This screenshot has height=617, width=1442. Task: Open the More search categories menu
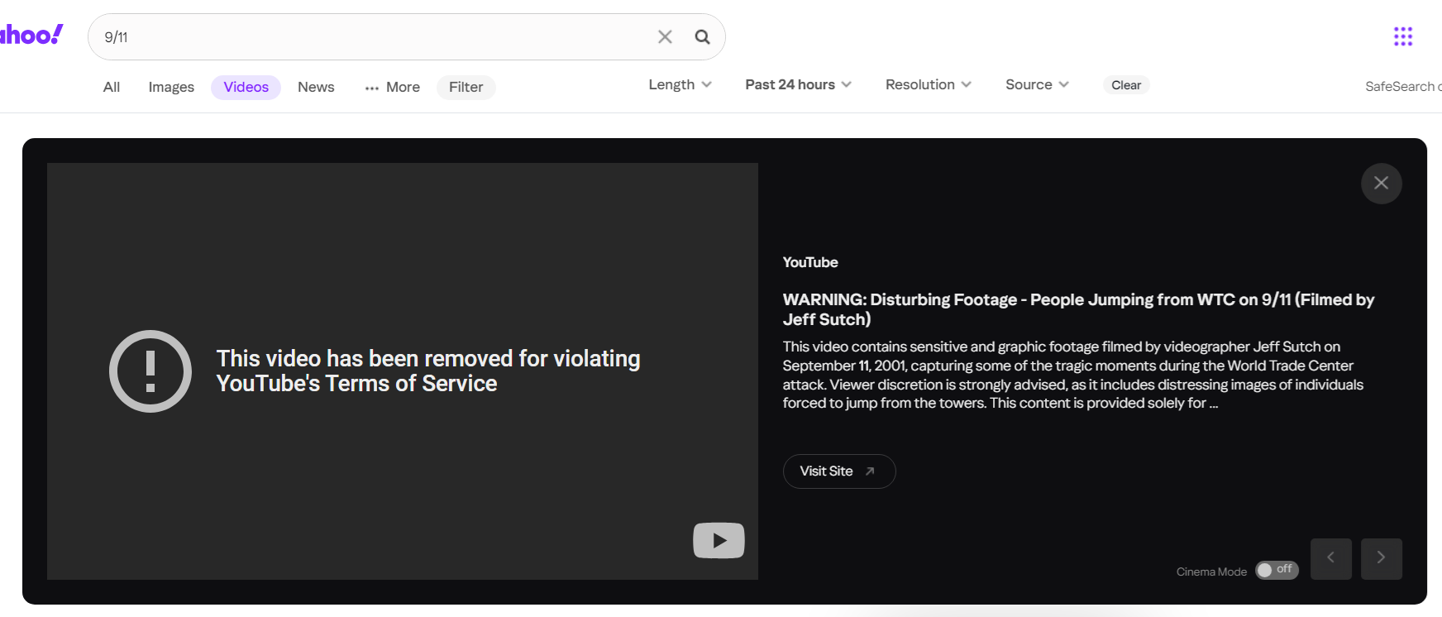393,87
